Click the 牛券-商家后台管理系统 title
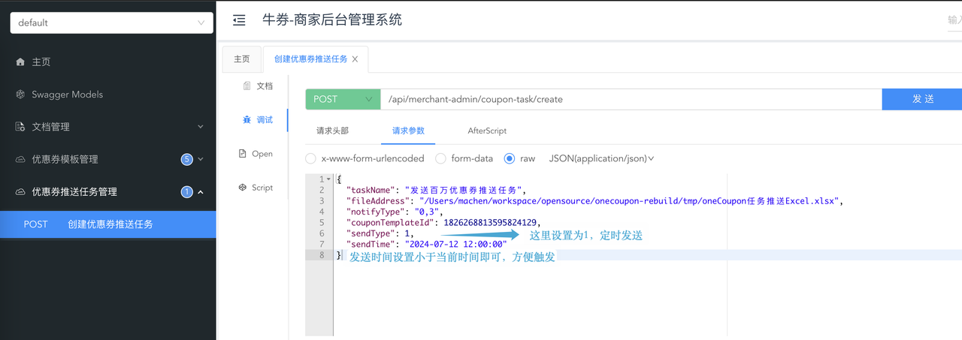The image size is (962, 340). pyautogui.click(x=332, y=20)
